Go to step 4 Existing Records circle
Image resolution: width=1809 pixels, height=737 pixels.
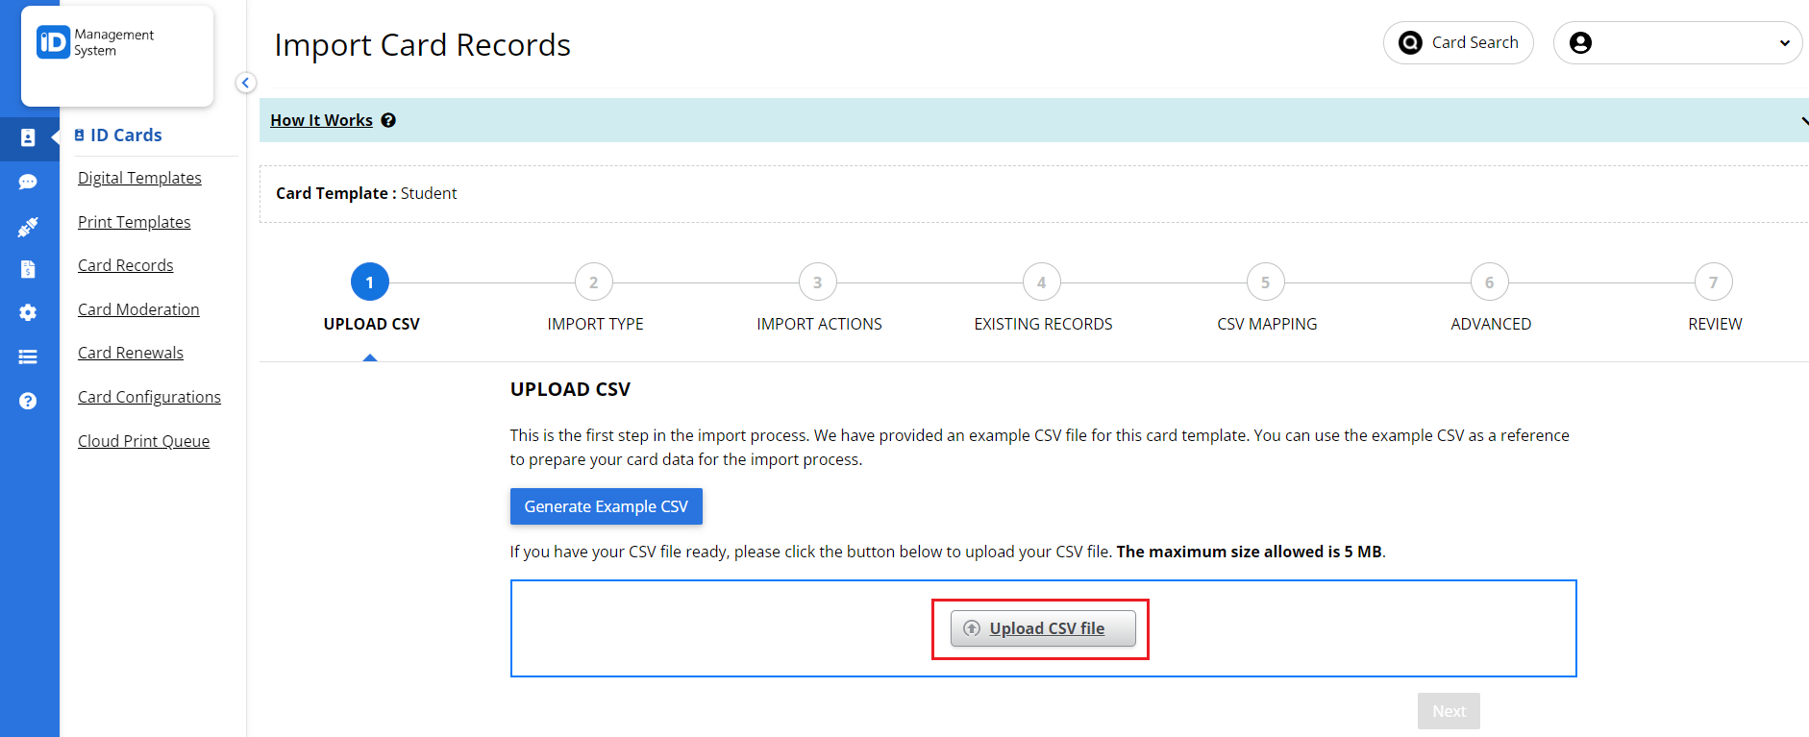point(1042,283)
